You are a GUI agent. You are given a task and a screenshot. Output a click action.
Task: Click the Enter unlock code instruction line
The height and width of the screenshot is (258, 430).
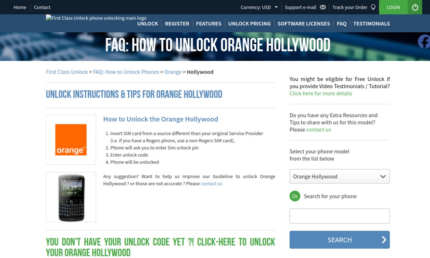click(129, 155)
